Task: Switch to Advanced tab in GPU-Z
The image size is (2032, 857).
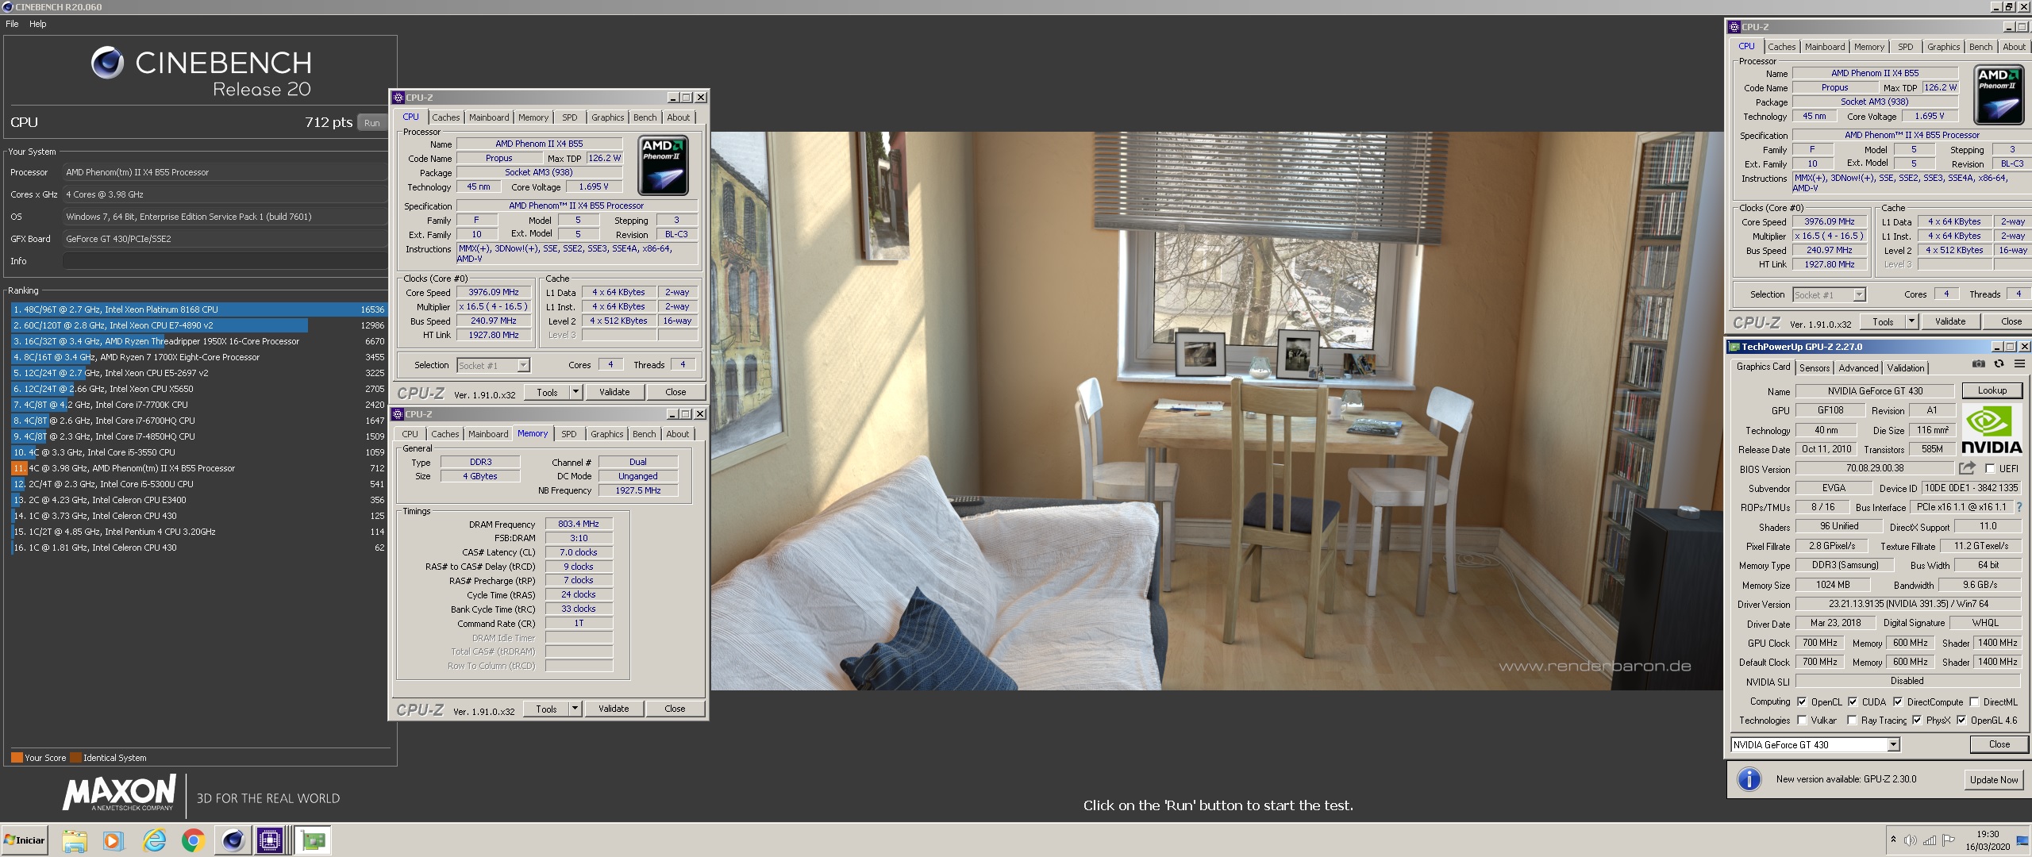Action: [1858, 367]
